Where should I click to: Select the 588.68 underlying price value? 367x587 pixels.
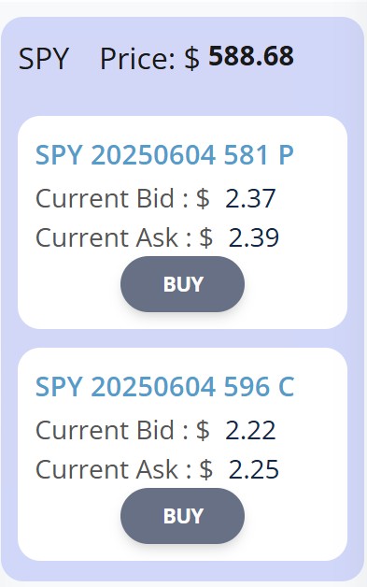tap(251, 56)
